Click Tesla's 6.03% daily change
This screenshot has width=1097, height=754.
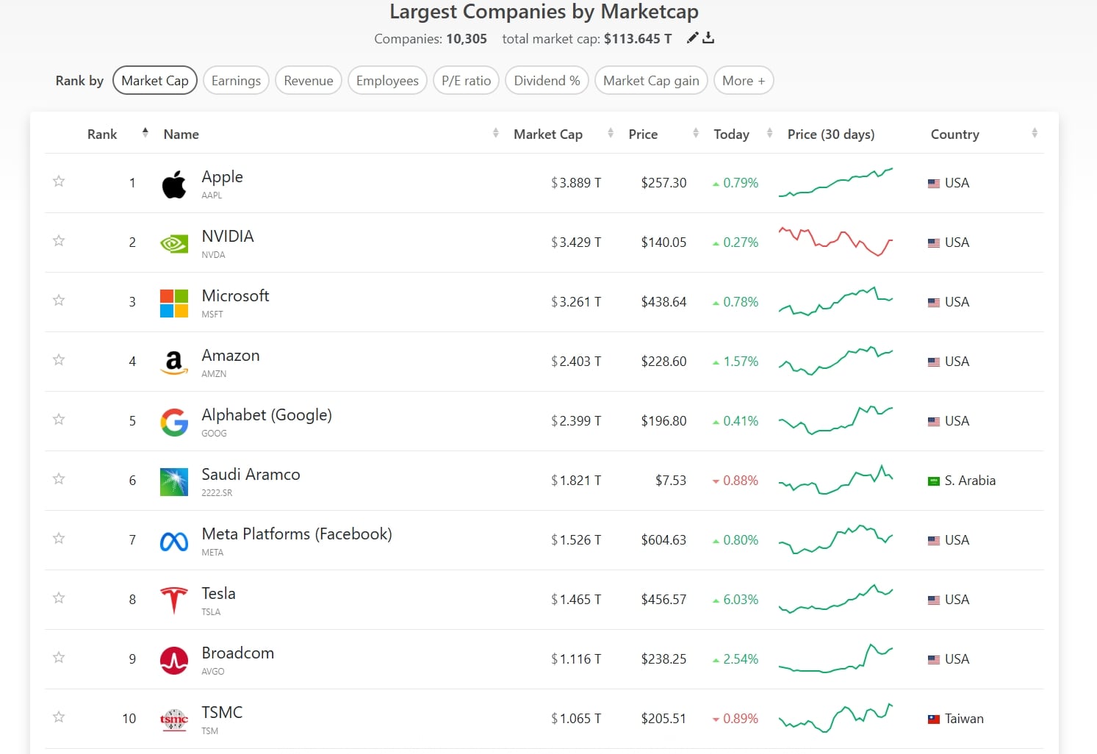pyautogui.click(x=735, y=600)
